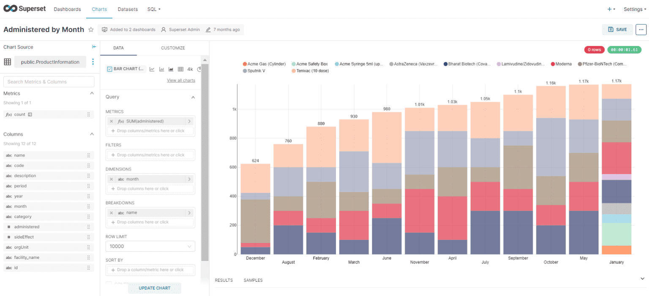The height and width of the screenshot is (296, 649).
Task: Open the public.ProductInformation options menu
Action: click(93, 62)
